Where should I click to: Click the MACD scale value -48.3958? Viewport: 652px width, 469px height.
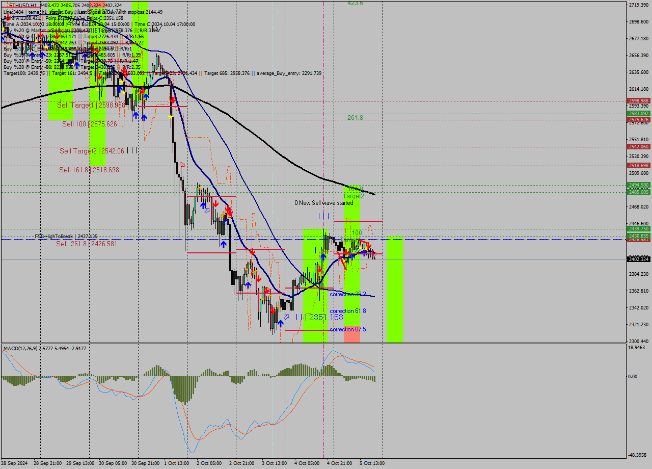click(638, 455)
